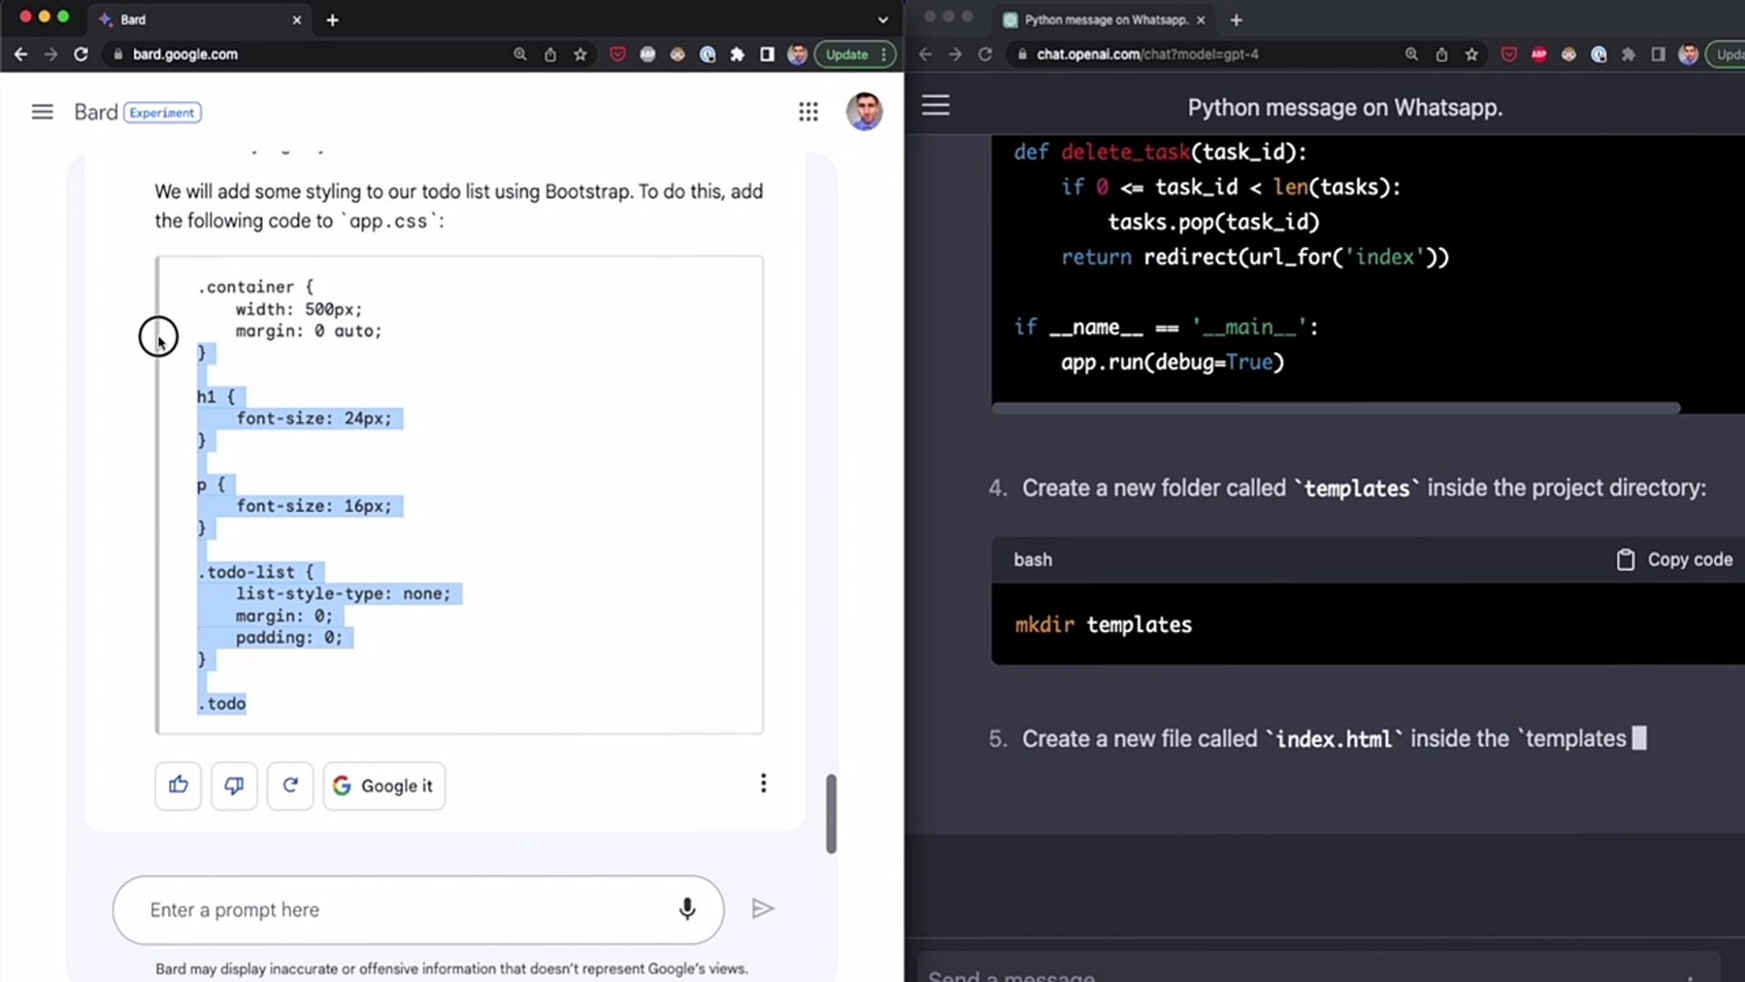
Task: Regenerate Bard's response with the refresh icon
Action: click(290, 786)
